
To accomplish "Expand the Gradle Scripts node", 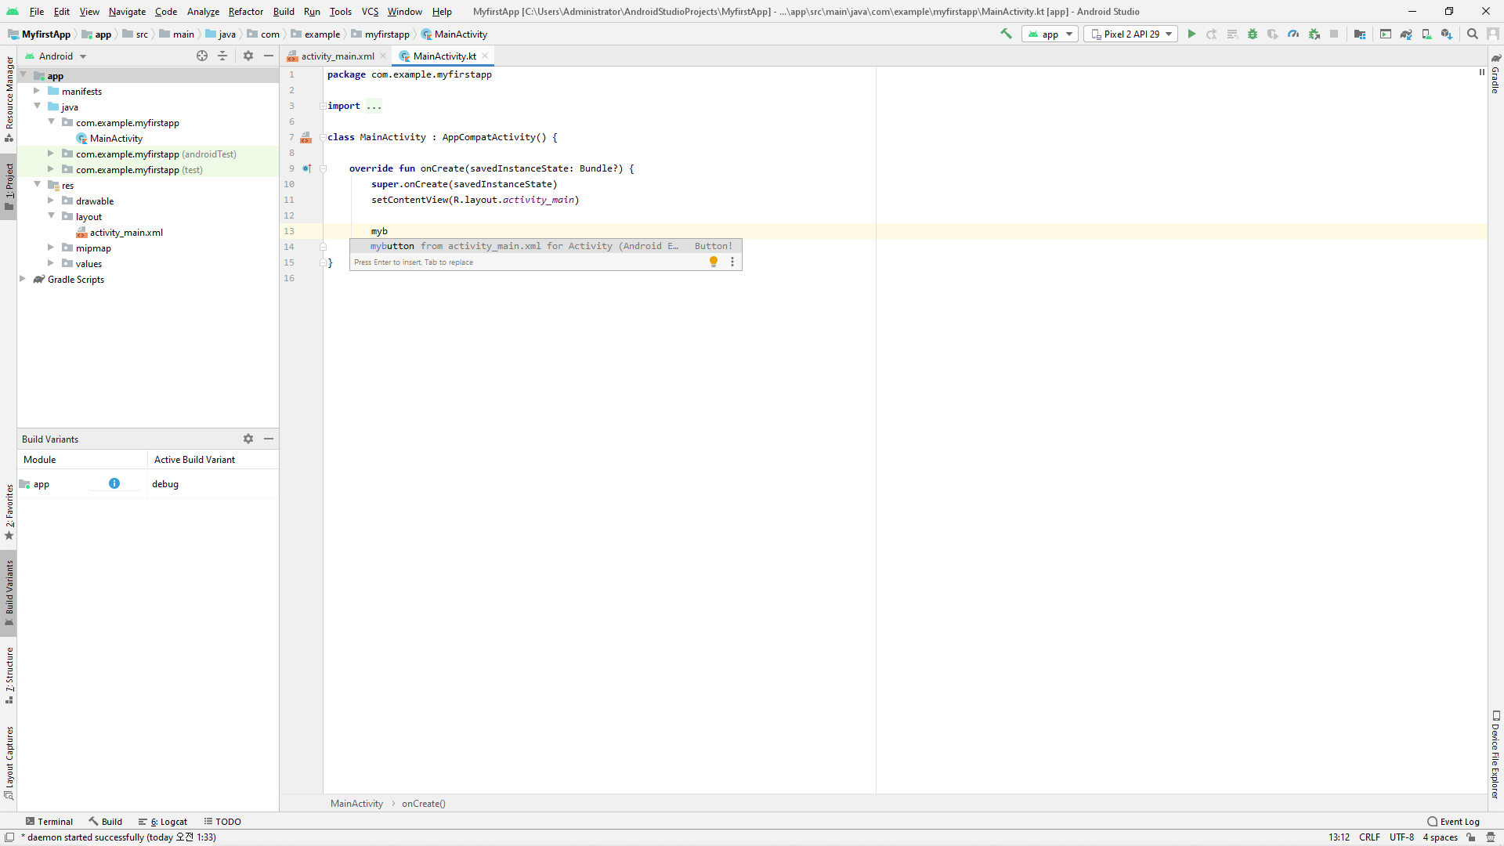I will (23, 279).
